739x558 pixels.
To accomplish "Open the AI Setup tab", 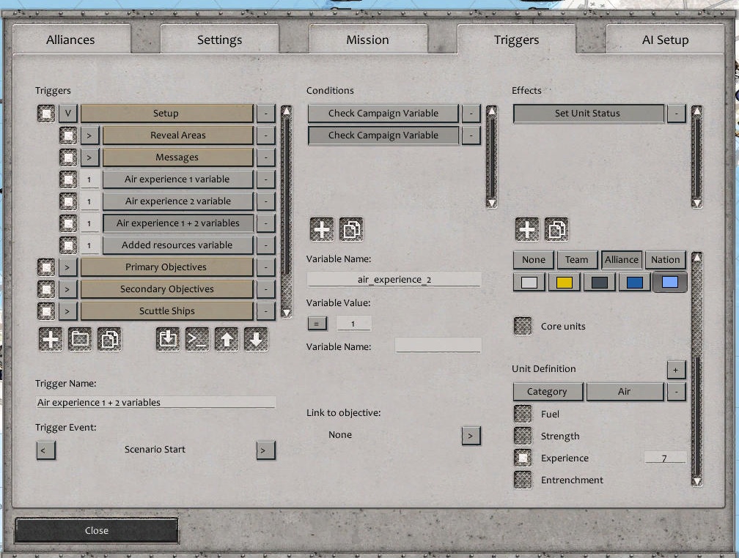I will tap(665, 40).
